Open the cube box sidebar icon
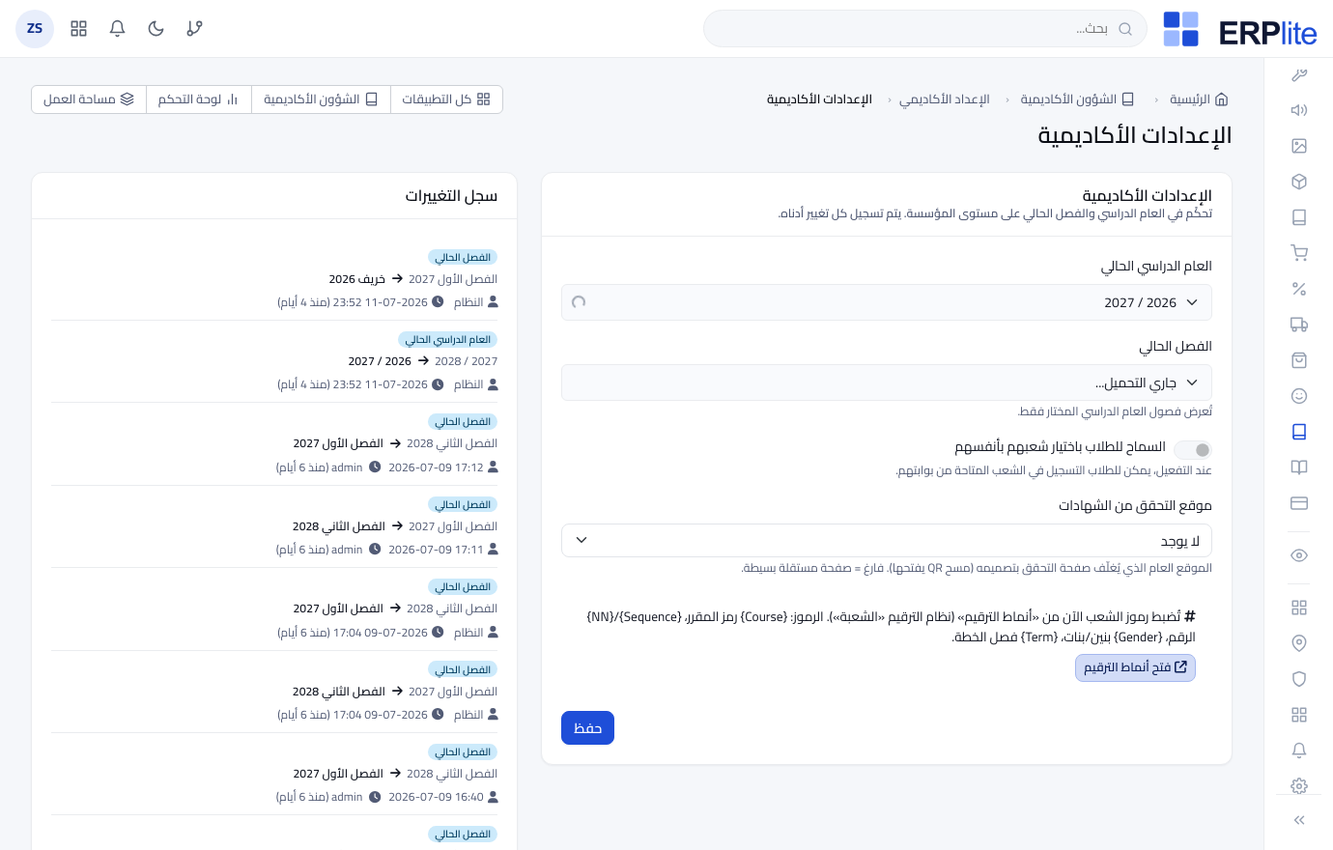Screen dimensions: 1333x850 [x=1299, y=182]
